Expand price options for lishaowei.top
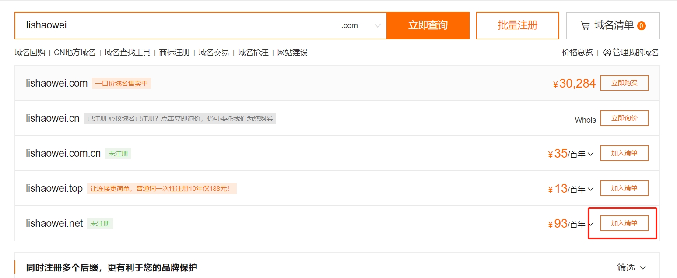 [590, 189]
